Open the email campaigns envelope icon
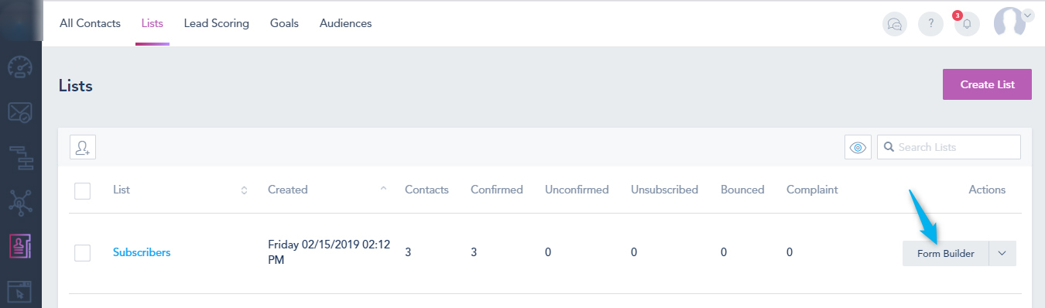 20,113
